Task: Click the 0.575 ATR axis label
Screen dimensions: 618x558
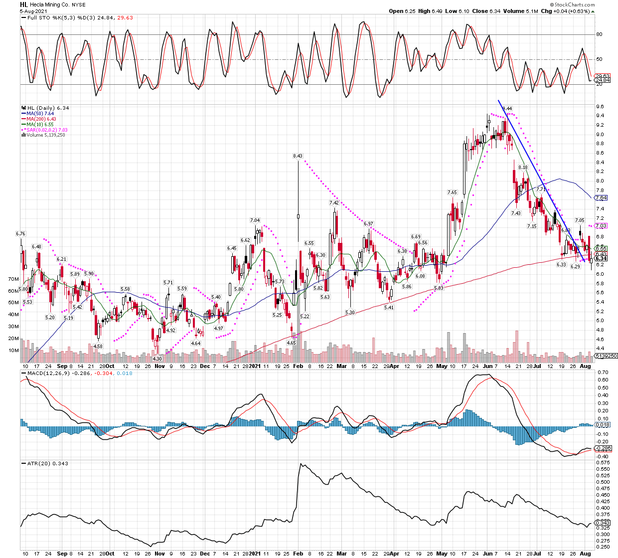Action: [603, 463]
